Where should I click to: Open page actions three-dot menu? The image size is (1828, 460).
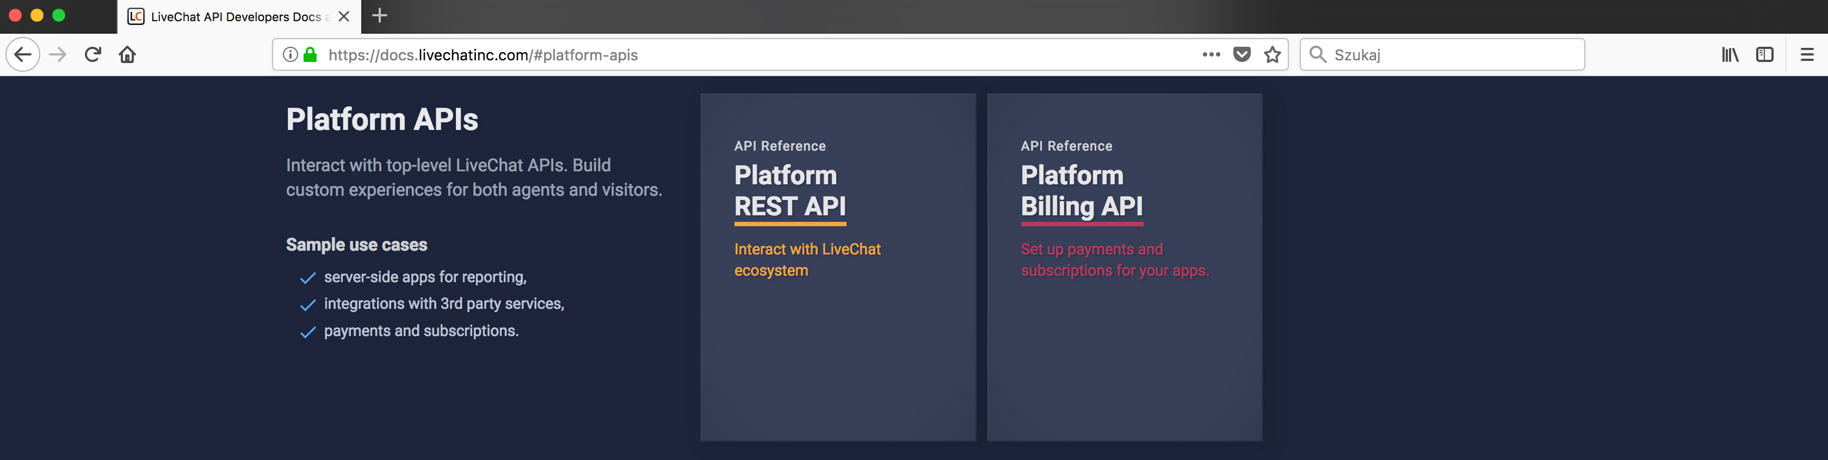1212,54
